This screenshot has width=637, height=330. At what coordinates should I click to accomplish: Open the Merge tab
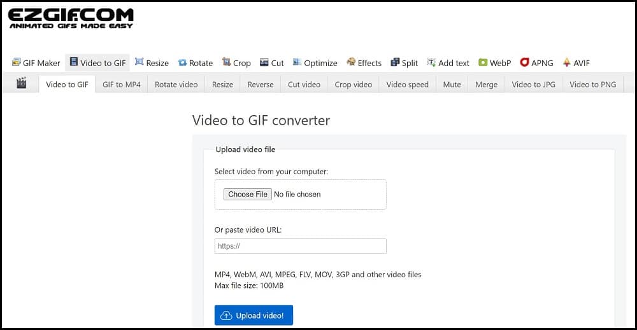point(486,85)
